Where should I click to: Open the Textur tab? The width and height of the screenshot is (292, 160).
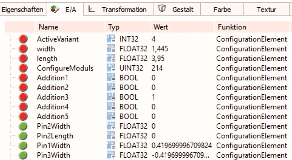(x=267, y=9)
